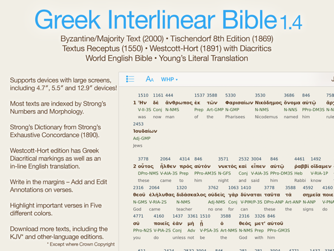Tap the morphology code N-NNS
This screenshot has height=251, width=334.
pos(290,110)
